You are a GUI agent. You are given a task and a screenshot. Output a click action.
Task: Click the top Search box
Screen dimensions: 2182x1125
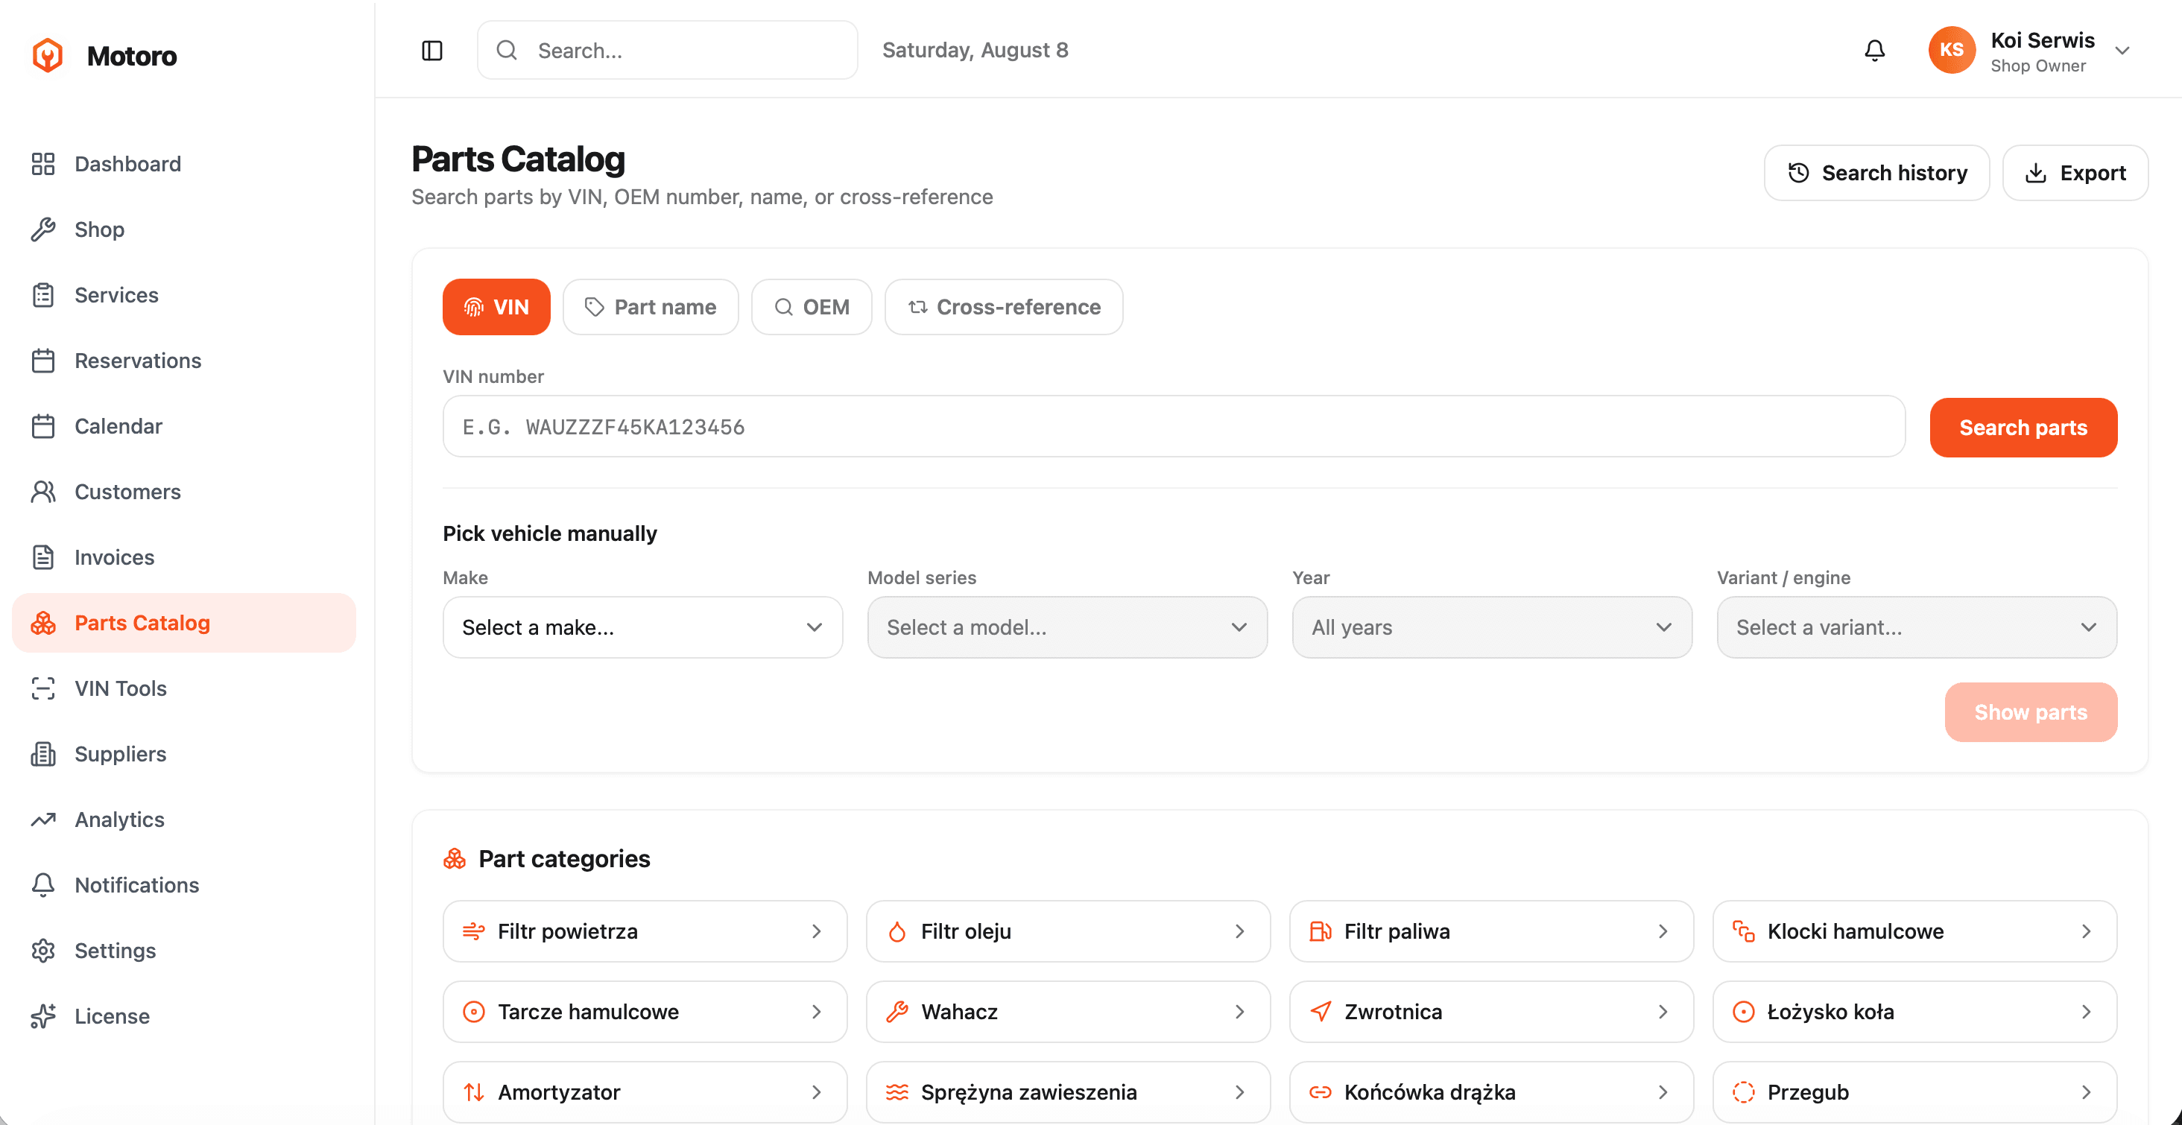click(x=668, y=51)
